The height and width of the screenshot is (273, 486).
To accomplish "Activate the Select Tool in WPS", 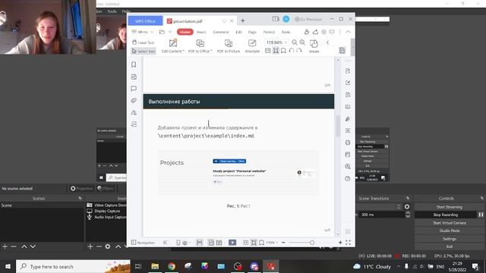I will pos(144,51).
